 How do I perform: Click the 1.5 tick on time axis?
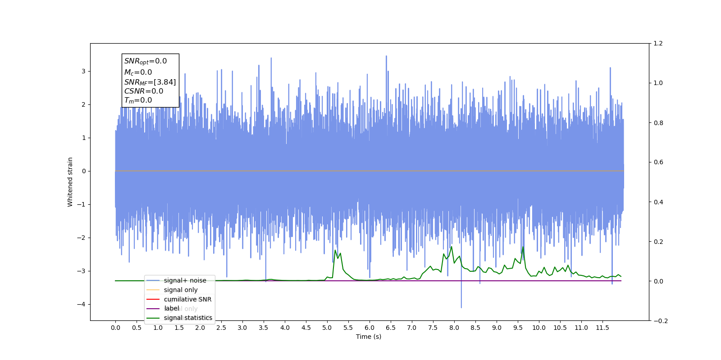[x=179, y=328]
